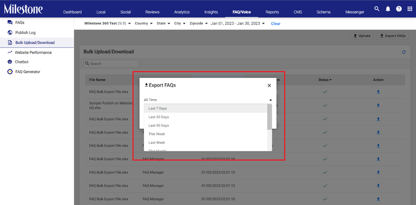Click the Export FAQs button
This screenshot has width=416, height=205.
click(392, 36)
